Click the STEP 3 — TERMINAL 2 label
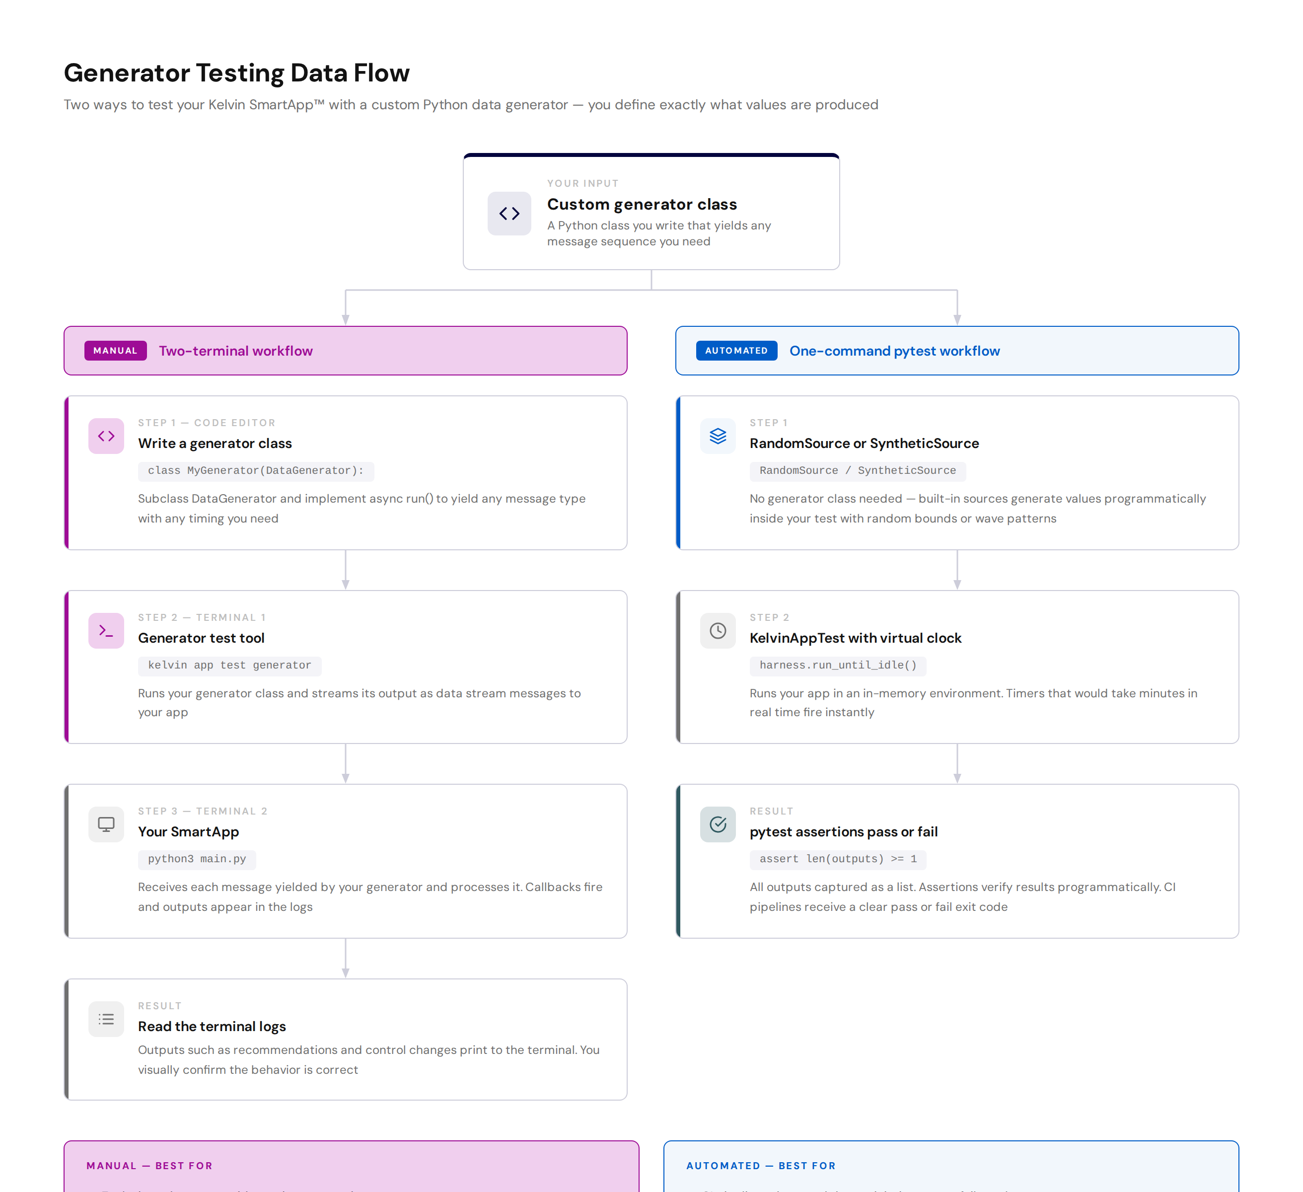1303x1192 pixels. click(x=203, y=811)
